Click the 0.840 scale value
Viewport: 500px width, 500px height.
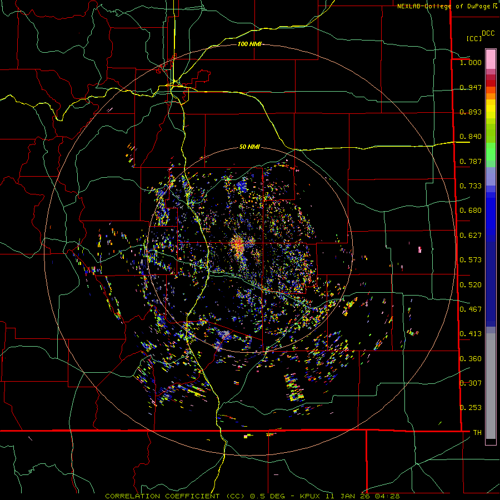(471, 137)
